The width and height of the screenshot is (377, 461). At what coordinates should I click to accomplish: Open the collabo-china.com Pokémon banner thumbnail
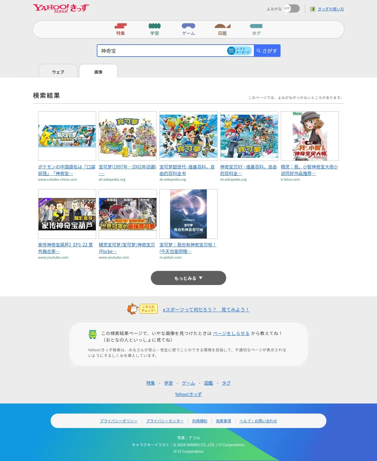coord(67,136)
